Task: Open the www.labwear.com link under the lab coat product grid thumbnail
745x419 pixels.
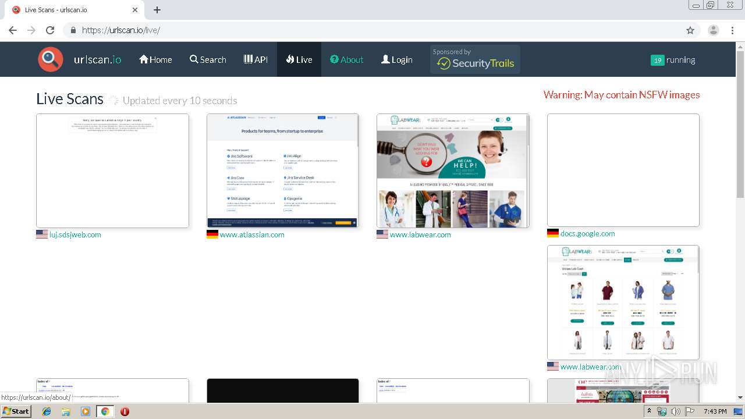Action: tap(591, 367)
